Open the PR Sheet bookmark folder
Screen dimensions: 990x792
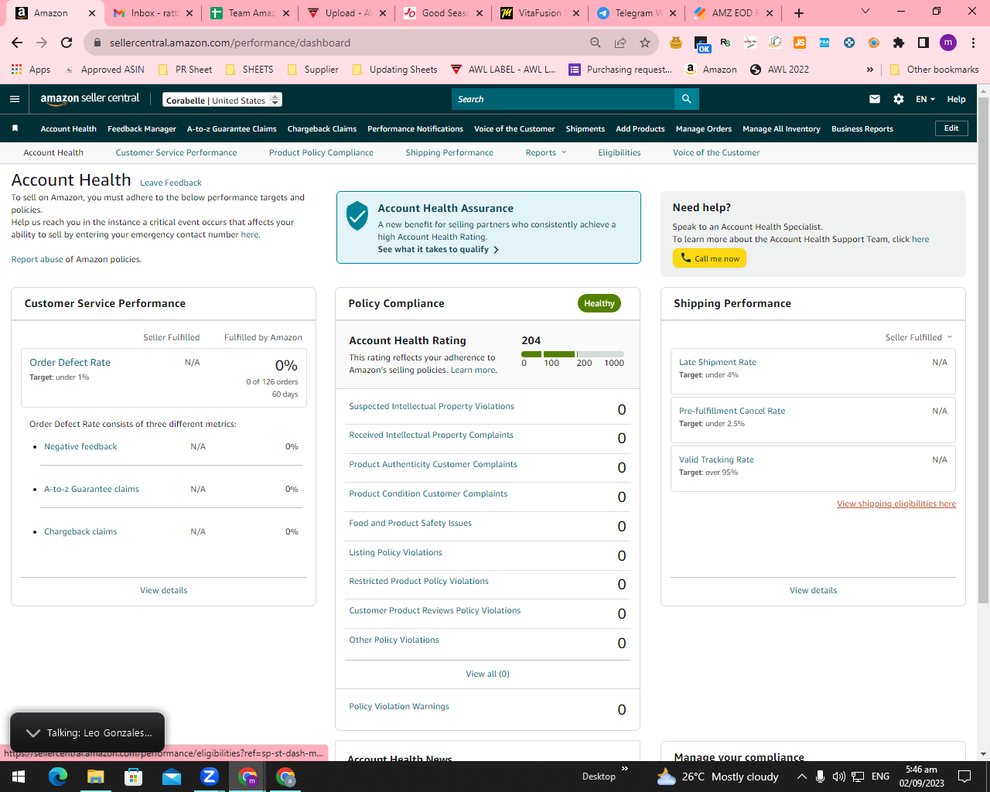pos(185,69)
